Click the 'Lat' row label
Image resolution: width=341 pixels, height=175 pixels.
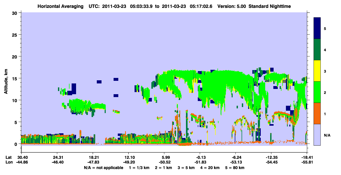point(8,157)
